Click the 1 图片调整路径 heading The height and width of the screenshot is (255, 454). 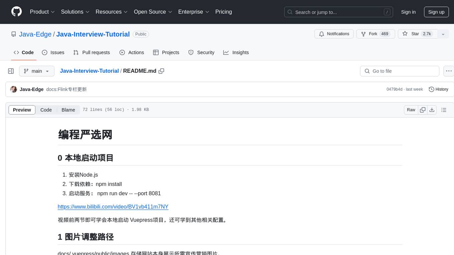85,237
